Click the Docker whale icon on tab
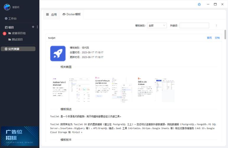Viewport: 228px width, 148px height. (64, 14)
